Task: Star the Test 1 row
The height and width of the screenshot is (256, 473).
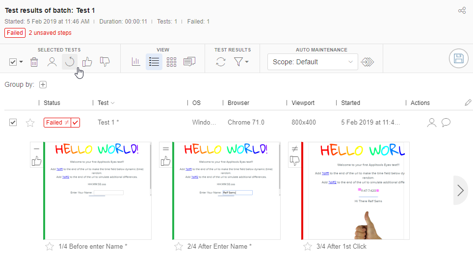Action: pos(30,123)
